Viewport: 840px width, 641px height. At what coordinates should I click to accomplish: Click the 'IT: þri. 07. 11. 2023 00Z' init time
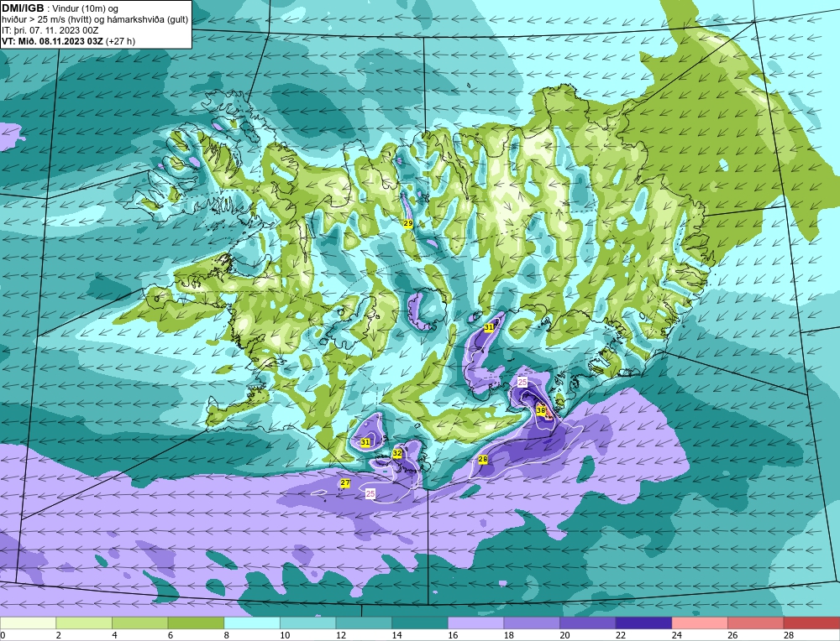coord(49,30)
